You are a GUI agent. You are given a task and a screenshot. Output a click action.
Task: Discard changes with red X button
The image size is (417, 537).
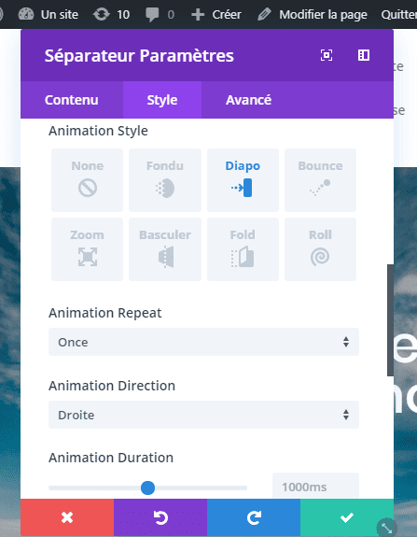[x=67, y=517]
